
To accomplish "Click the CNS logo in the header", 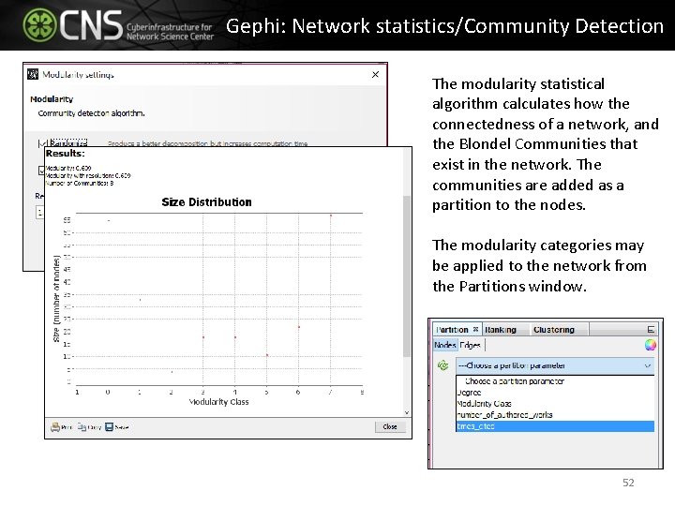I will click(118, 25).
